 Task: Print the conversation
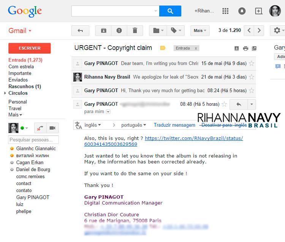pos(245,49)
